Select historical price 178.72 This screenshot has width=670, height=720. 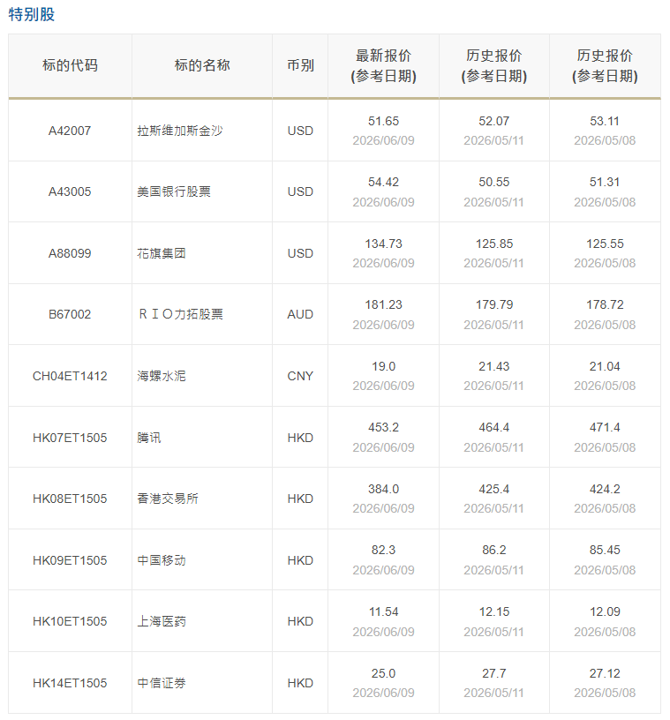pyautogui.click(x=605, y=304)
